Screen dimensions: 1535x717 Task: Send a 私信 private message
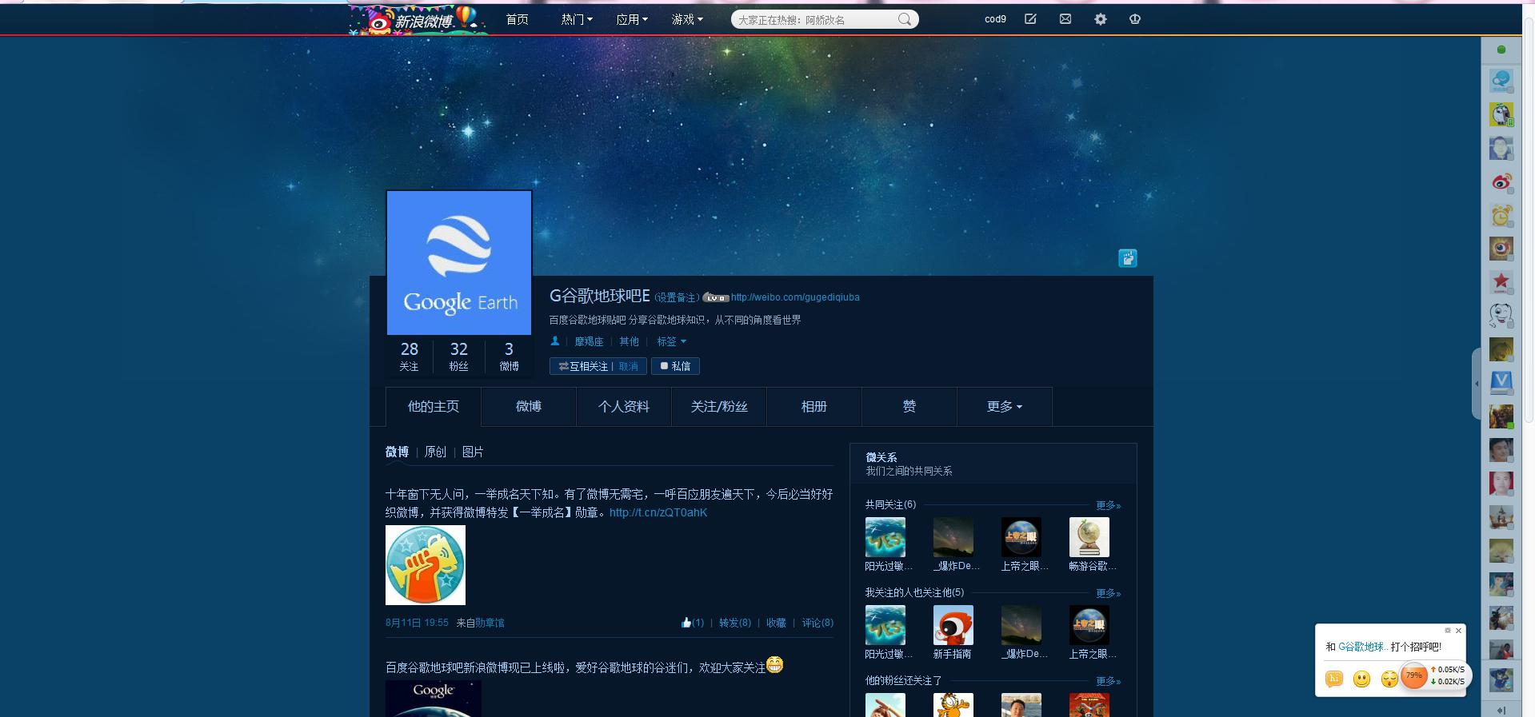[676, 366]
